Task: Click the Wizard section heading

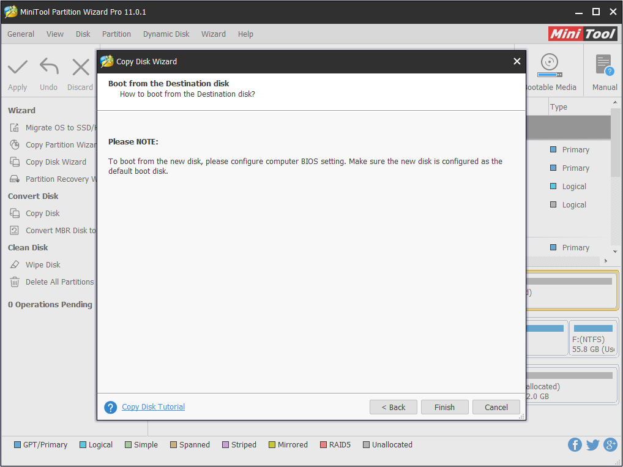Action: (21, 111)
